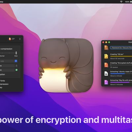Viewport: 132px width, 132px height.
Task: Click the text About 50 seconds
Action: tap(117, 58)
